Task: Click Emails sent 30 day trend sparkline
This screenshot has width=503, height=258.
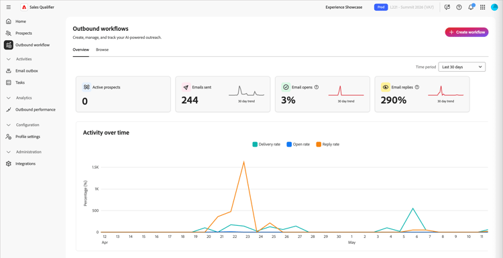Action: [246, 91]
